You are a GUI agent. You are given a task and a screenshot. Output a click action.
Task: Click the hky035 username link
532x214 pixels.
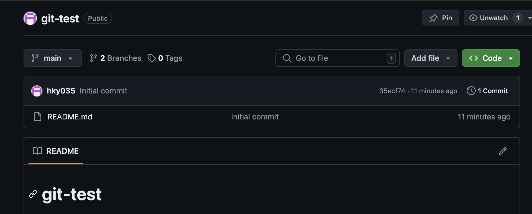[61, 91]
